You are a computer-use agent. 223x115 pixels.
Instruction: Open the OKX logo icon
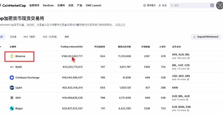(x=12, y=98)
